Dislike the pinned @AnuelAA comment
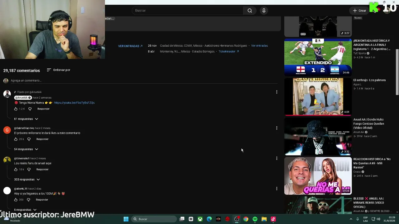This screenshot has width=399, height=224. click(x=30, y=109)
